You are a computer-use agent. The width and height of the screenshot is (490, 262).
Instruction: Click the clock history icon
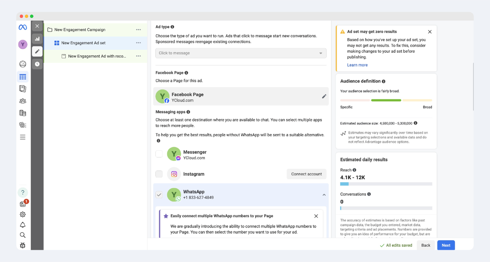pos(37,64)
